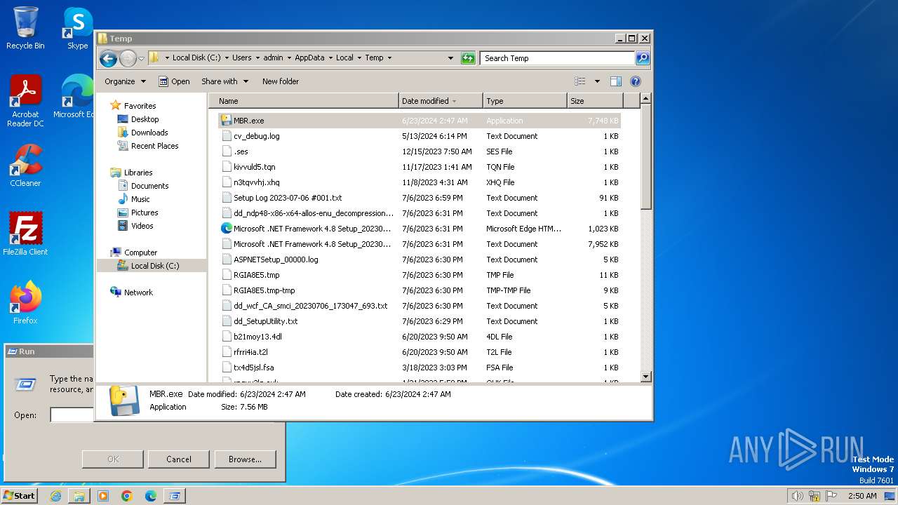Open Favorites in navigation pane

point(140,106)
